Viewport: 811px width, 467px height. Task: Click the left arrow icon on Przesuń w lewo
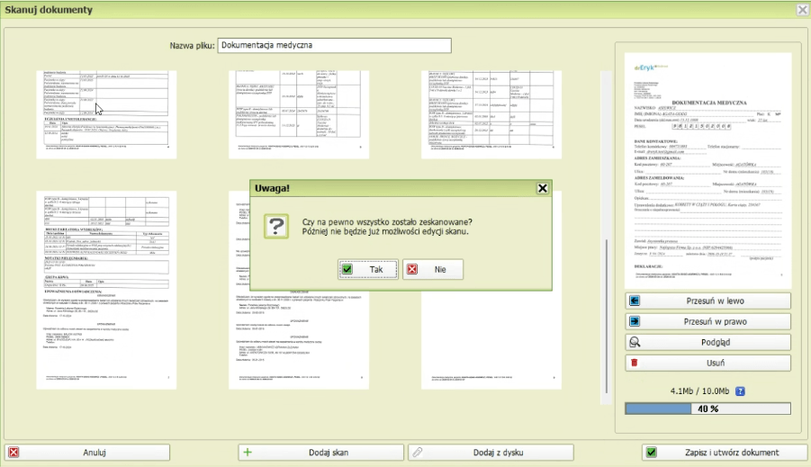pos(635,301)
